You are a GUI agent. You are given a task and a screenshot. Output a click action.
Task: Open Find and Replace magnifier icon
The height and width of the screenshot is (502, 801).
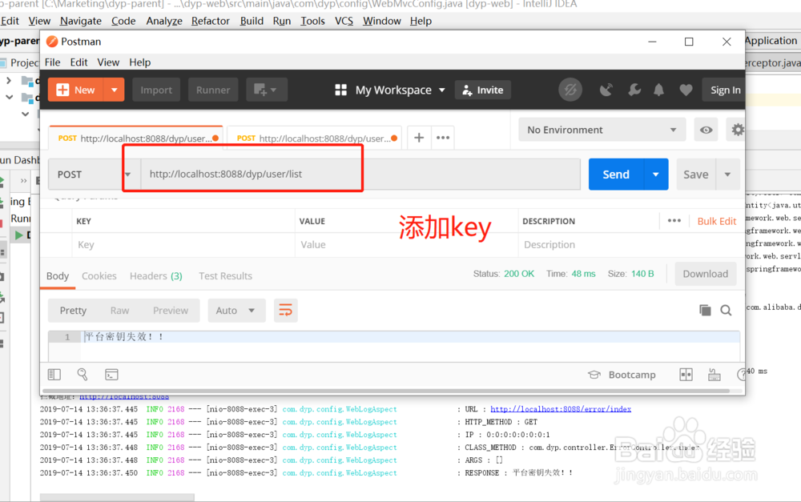pyautogui.click(x=83, y=375)
